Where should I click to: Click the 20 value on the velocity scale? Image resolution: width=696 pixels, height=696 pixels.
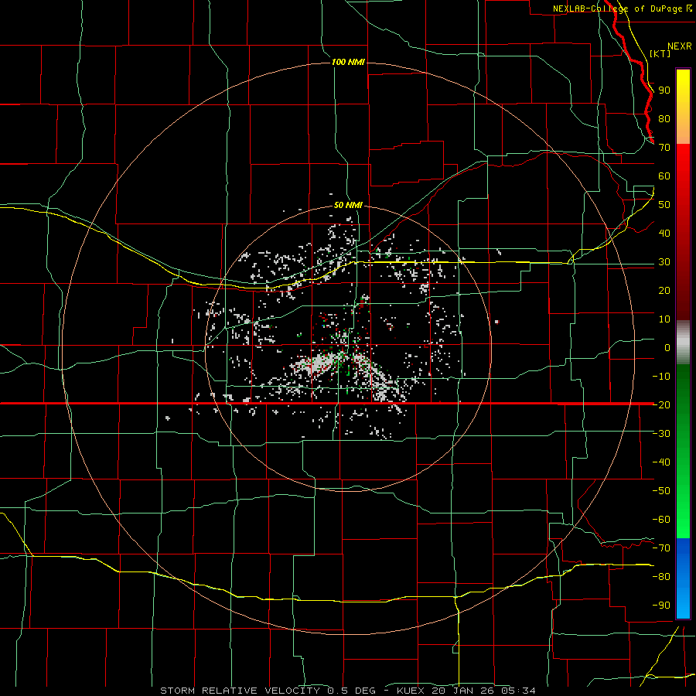click(664, 290)
